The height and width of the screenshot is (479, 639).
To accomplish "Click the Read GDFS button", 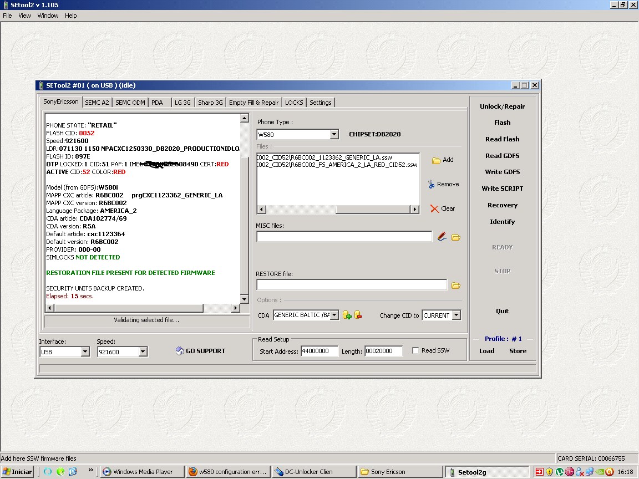I will tap(502, 156).
